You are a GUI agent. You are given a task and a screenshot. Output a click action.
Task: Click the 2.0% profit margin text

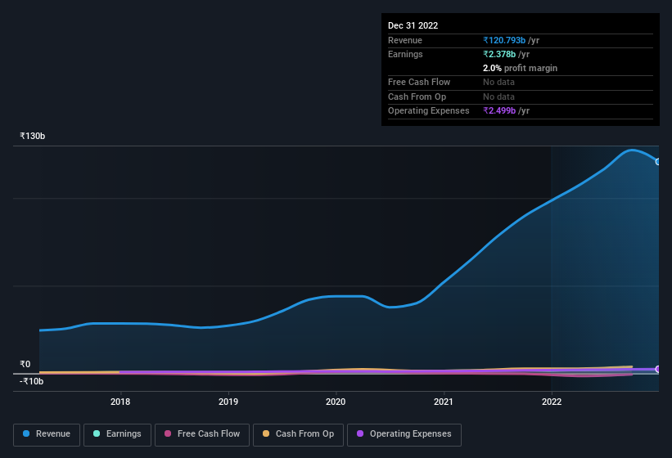pos(520,68)
